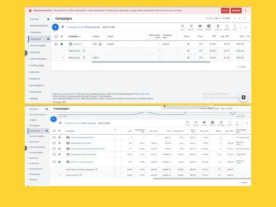This screenshot has width=276, height=207.
Task: Click the budget chart icon in the Search-1 row
Action: [100, 44]
